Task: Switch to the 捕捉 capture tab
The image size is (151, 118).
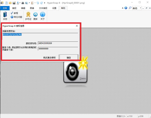Action: click(14, 8)
